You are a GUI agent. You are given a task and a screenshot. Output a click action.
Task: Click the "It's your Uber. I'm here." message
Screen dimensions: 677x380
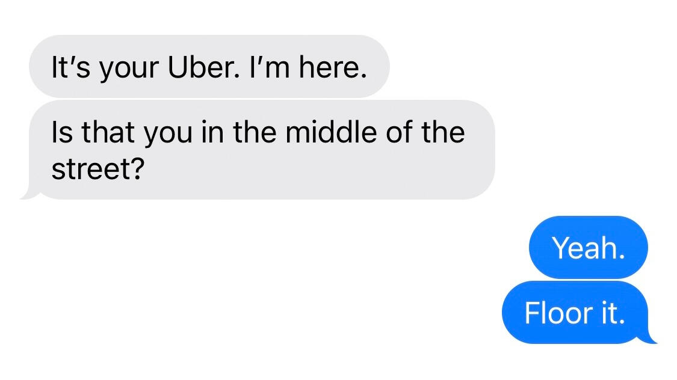click(x=208, y=67)
